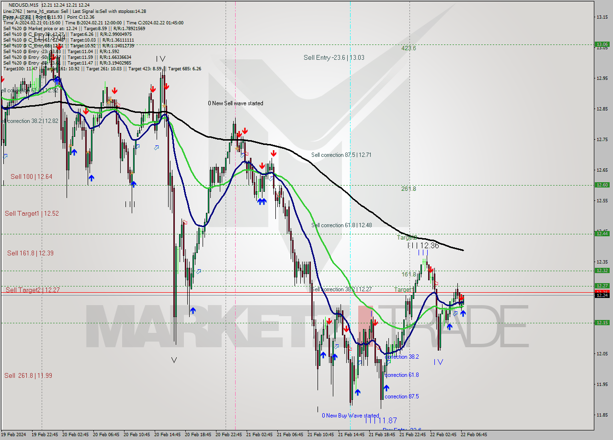
Task: Click the '20 Feb 14:45' time label
Action: coord(167,435)
